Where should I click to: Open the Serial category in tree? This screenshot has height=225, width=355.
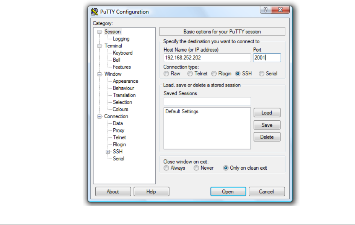click(x=118, y=158)
